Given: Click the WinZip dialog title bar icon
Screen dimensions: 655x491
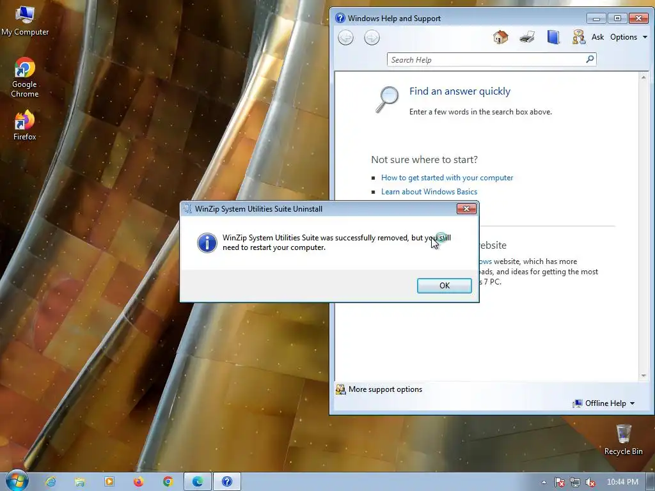Looking at the screenshot, I should (x=187, y=208).
